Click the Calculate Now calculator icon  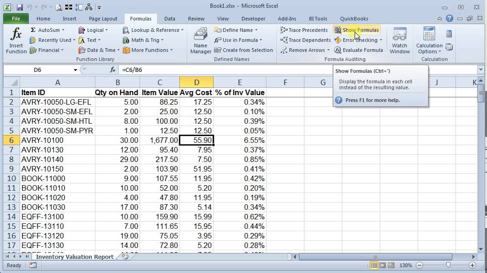449,34
